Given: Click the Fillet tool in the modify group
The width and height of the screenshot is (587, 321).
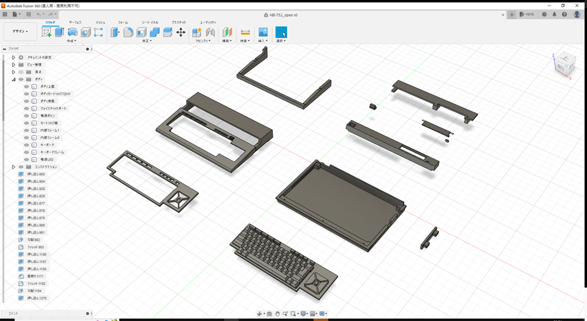Looking at the screenshot, I should coord(128,32).
